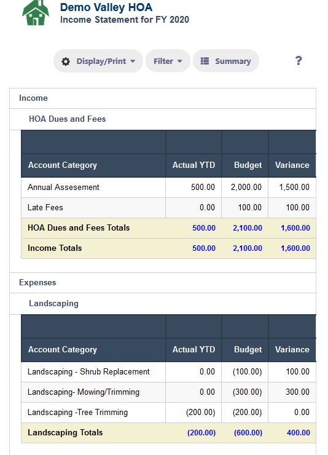Collapse the Income section header
Viewport: 328px width, 455px height.
coord(163,98)
